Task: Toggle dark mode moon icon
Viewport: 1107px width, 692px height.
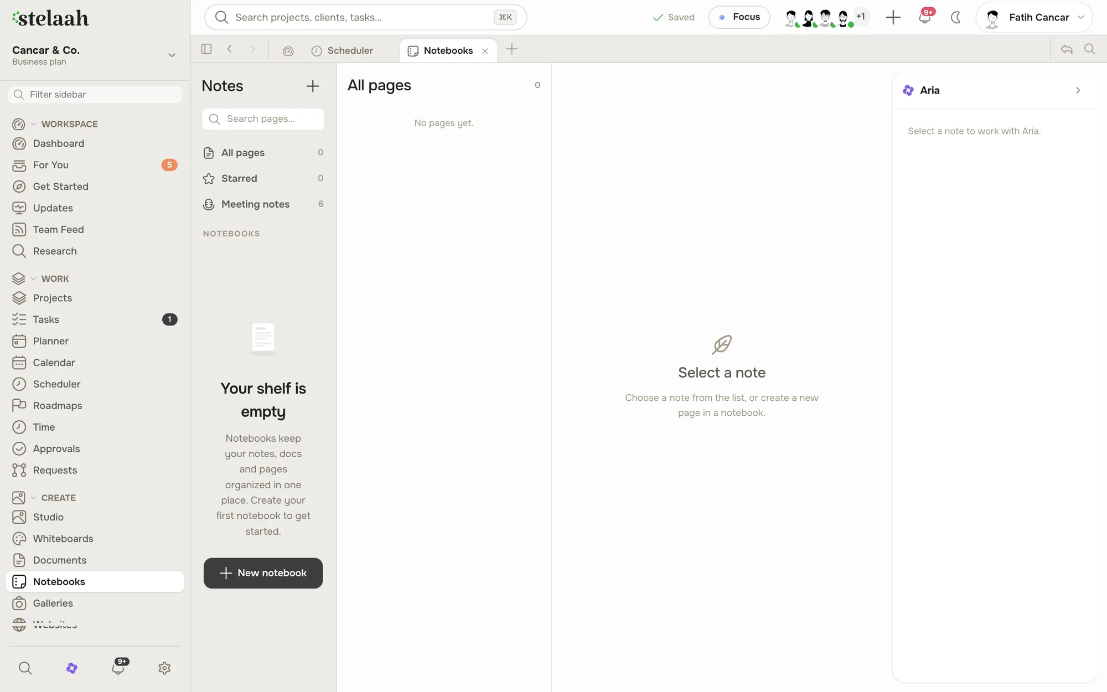Action: pos(955,17)
